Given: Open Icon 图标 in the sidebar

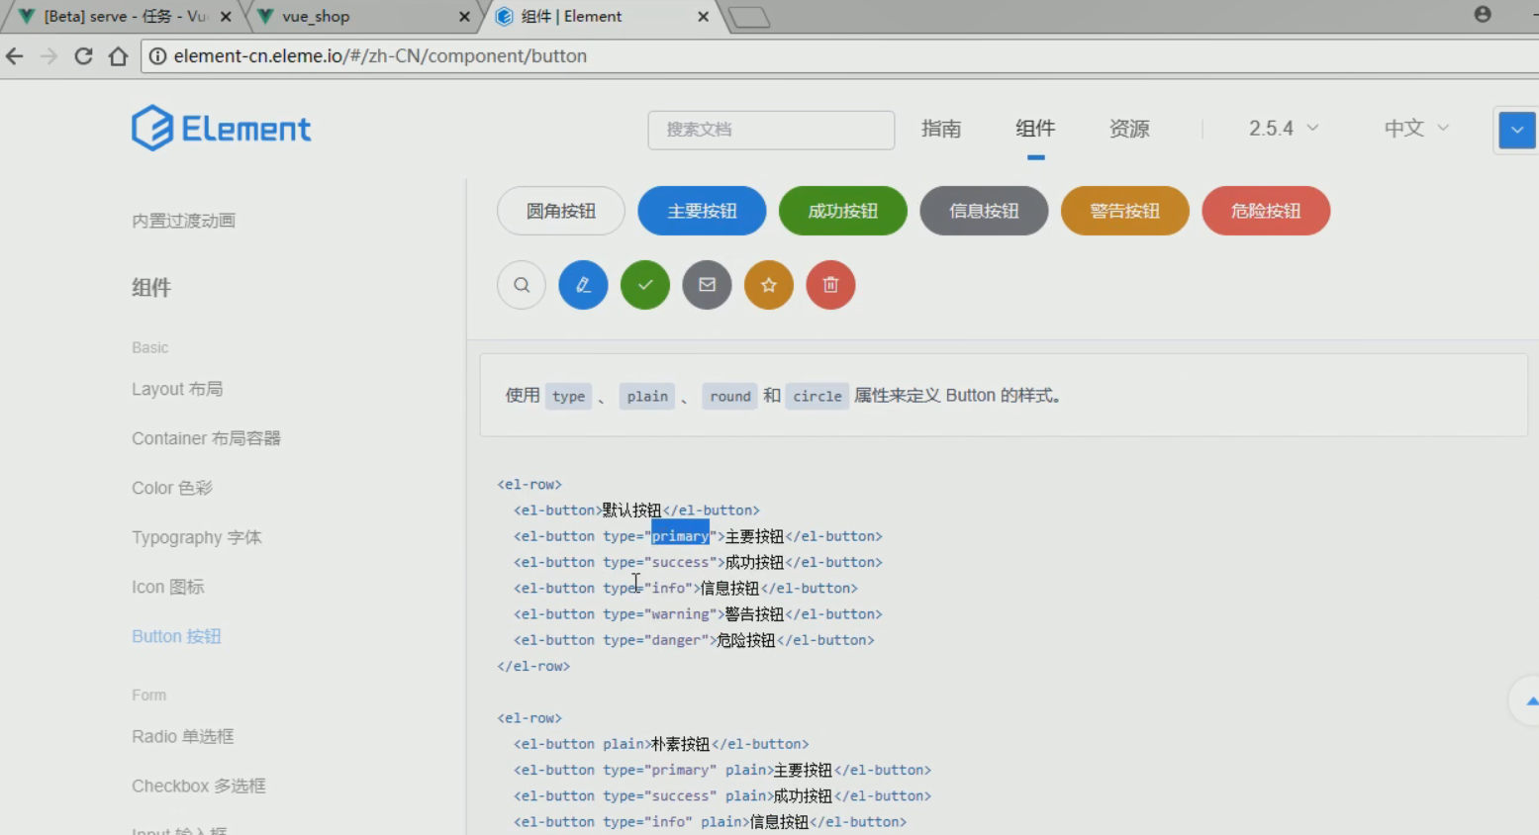Looking at the screenshot, I should coord(167,587).
